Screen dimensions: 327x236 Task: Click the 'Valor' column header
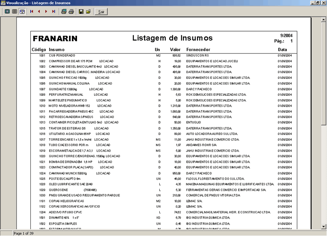pos(175,50)
